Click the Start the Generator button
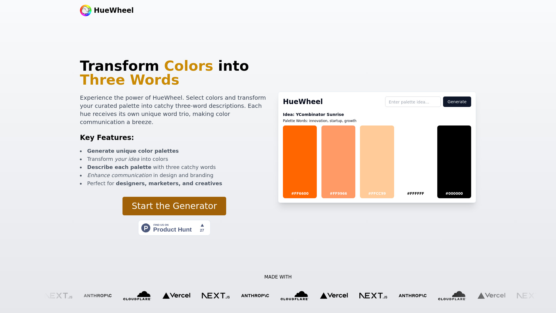Screen dimensions: 556x313 174,206
